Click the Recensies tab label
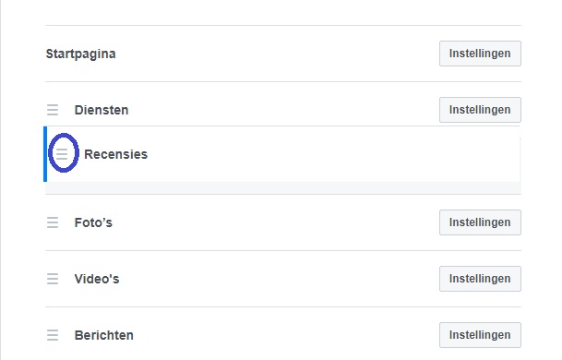Viewport: 562px width, 360px height. (x=115, y=154)
